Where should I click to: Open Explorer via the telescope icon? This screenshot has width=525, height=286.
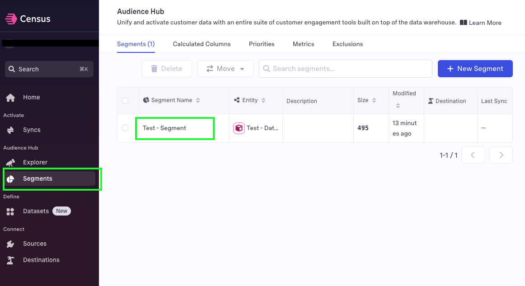point(10,162)
